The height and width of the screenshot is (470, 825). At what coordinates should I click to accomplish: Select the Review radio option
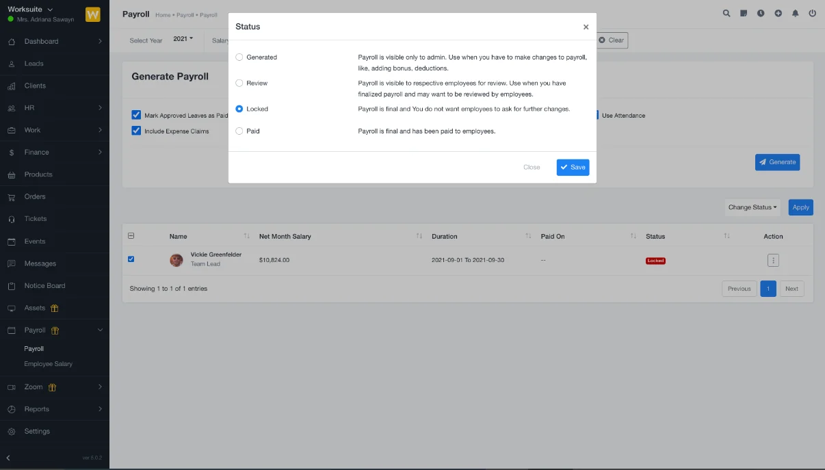click(239, 83)
